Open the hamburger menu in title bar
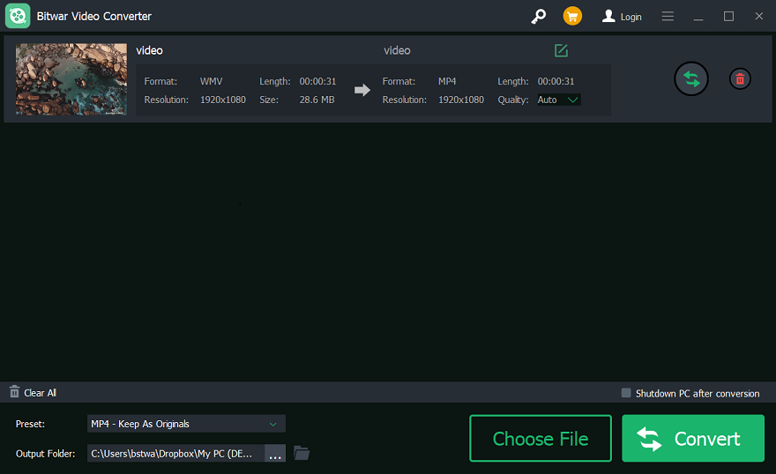 coord(668,17)
